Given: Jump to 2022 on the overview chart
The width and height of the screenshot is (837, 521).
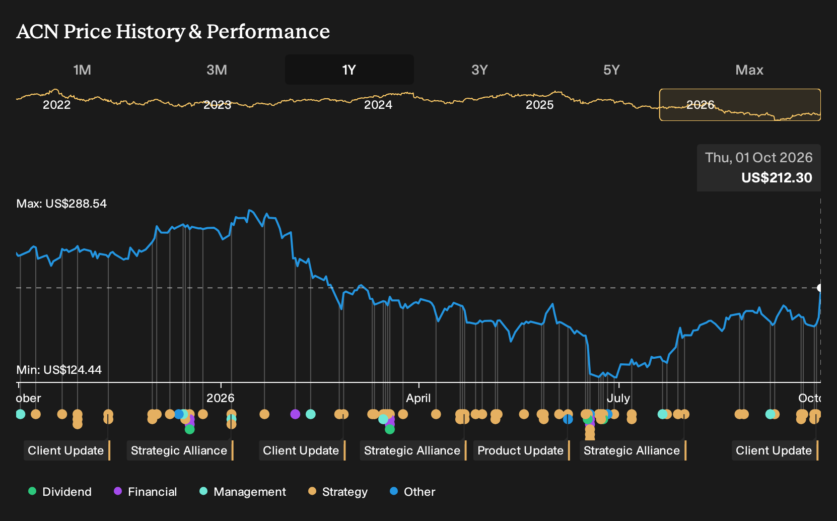Looking at the screenshot, I should (56, 105).
